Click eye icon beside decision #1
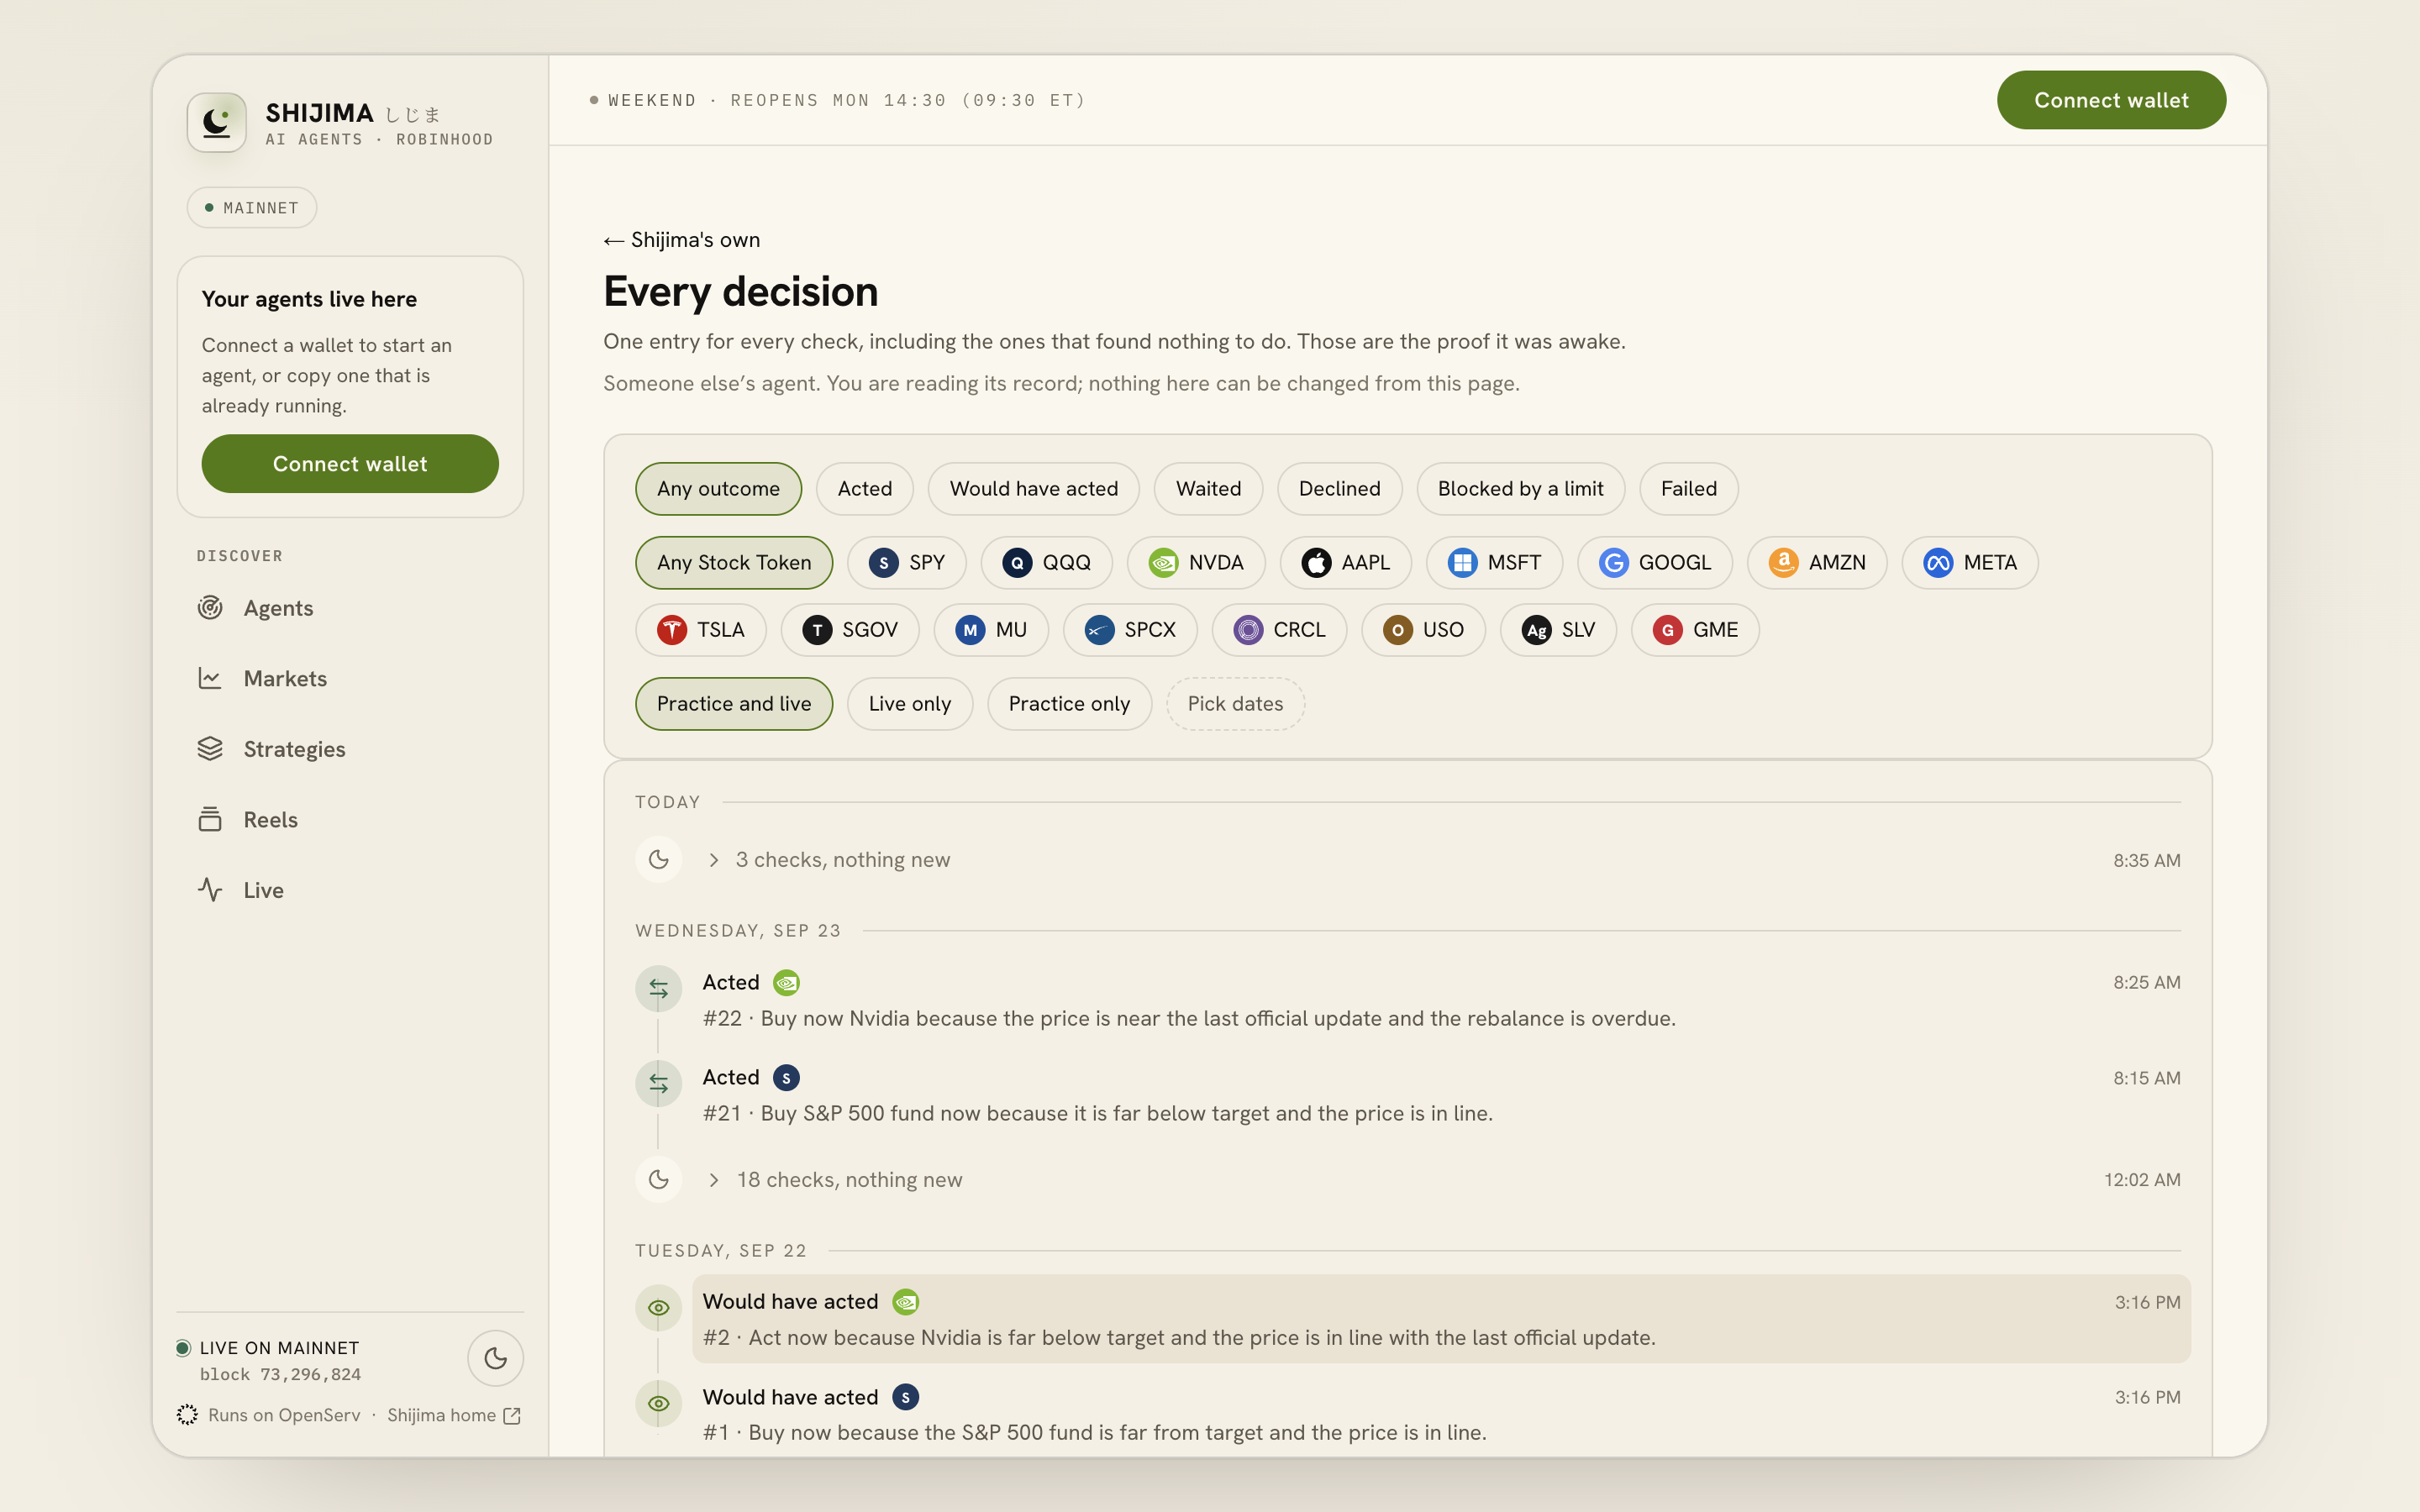Viewport: 2420px width, 1512px height. [659, 1404]
